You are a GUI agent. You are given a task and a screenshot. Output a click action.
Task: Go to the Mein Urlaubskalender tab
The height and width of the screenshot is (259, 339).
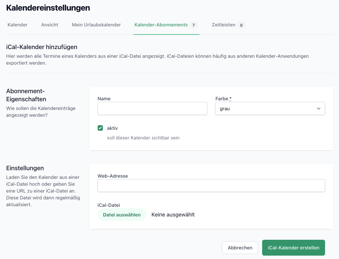96,25
